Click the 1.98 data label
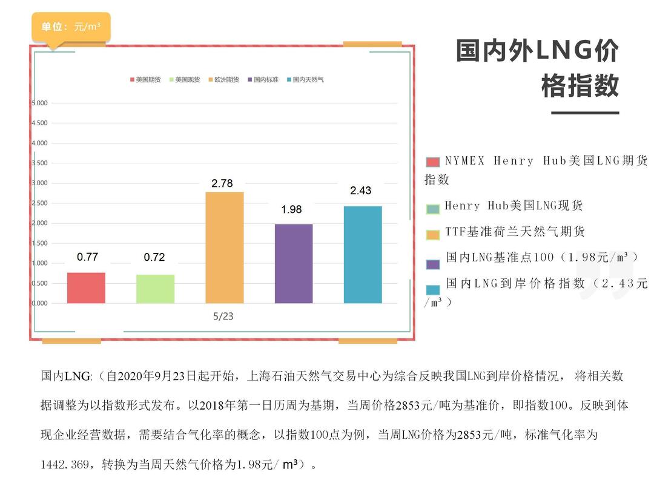Viewport: 654px width, 492px height. tap(291, 209)
